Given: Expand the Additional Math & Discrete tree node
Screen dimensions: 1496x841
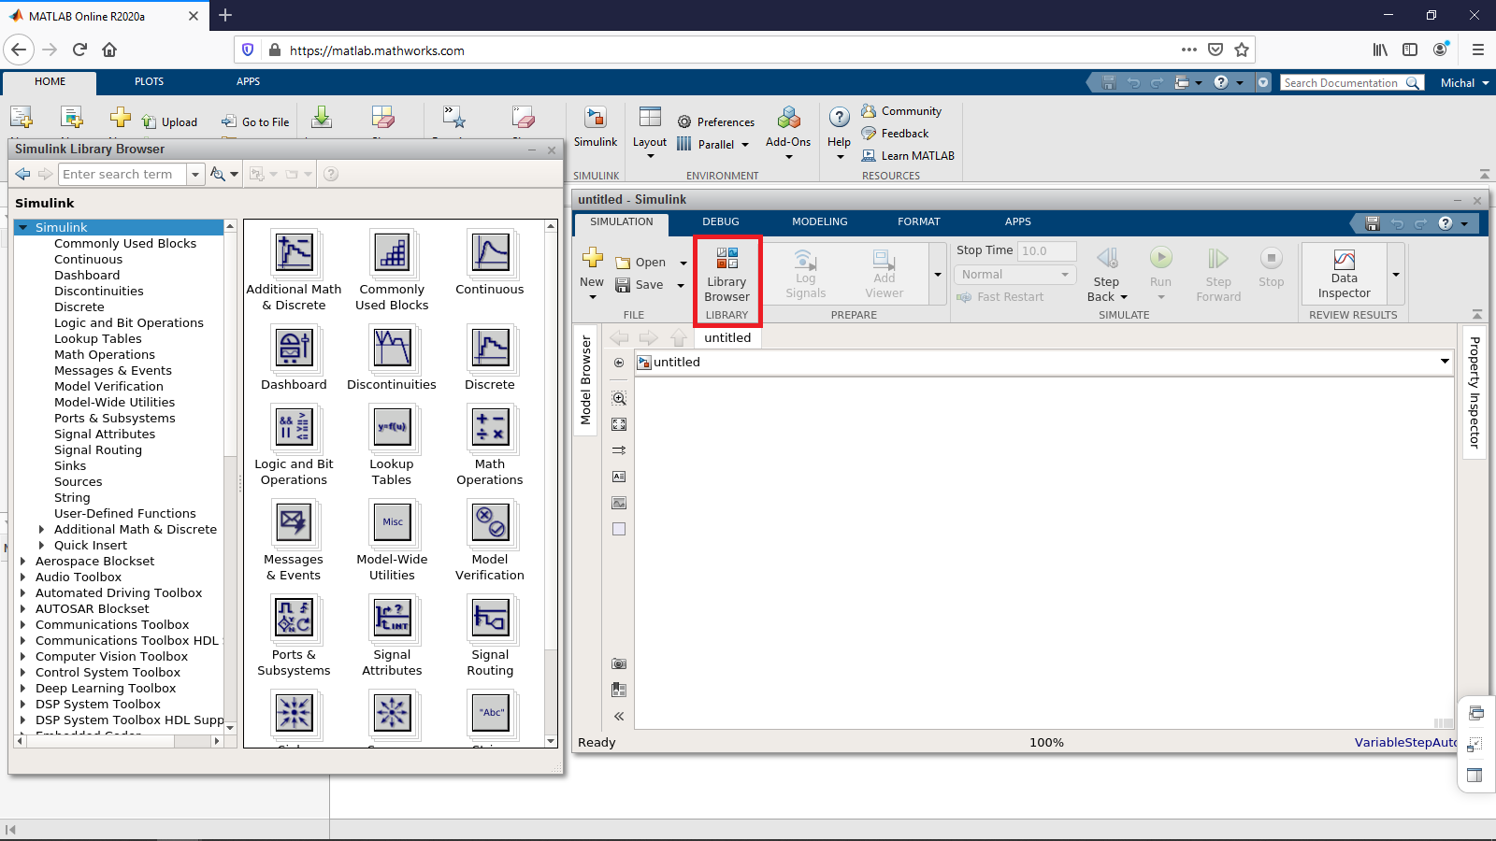Looking at the screenshot, I should click(41, 529).
